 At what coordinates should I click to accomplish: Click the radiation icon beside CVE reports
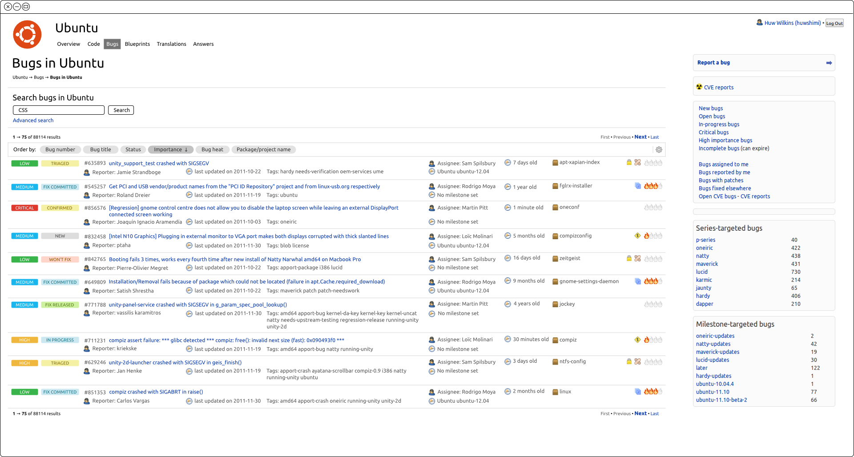[699, 87]
